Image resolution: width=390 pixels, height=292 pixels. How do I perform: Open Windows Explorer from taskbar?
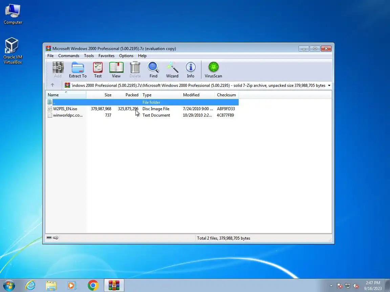click(51, 285)
